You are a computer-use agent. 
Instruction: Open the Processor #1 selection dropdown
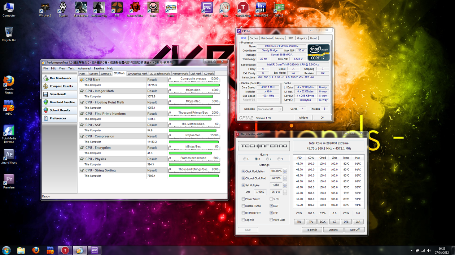point(269,109)
